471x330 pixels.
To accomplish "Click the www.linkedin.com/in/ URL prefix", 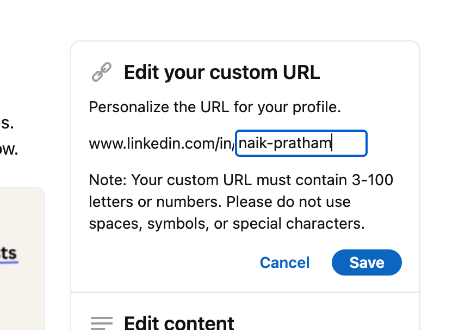I will click(x=161, y=144).
